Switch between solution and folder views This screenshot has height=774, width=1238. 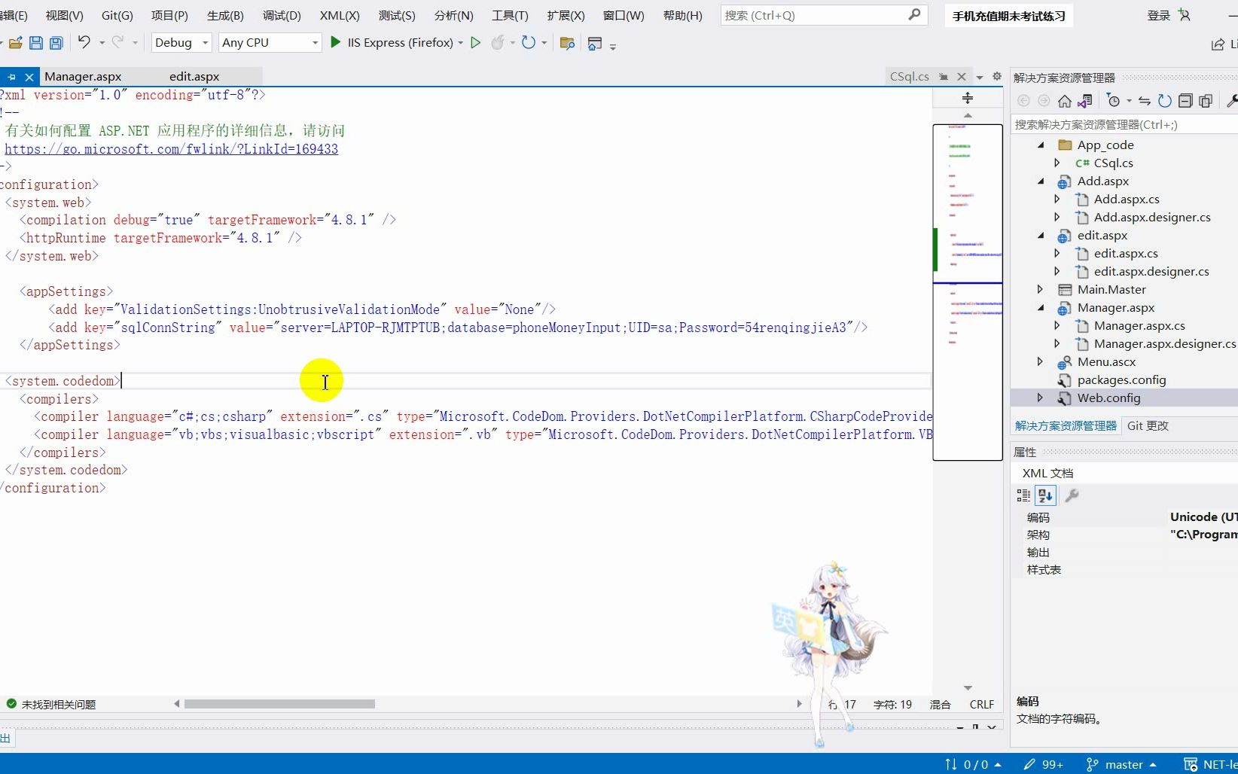(x=1085, y=101)
